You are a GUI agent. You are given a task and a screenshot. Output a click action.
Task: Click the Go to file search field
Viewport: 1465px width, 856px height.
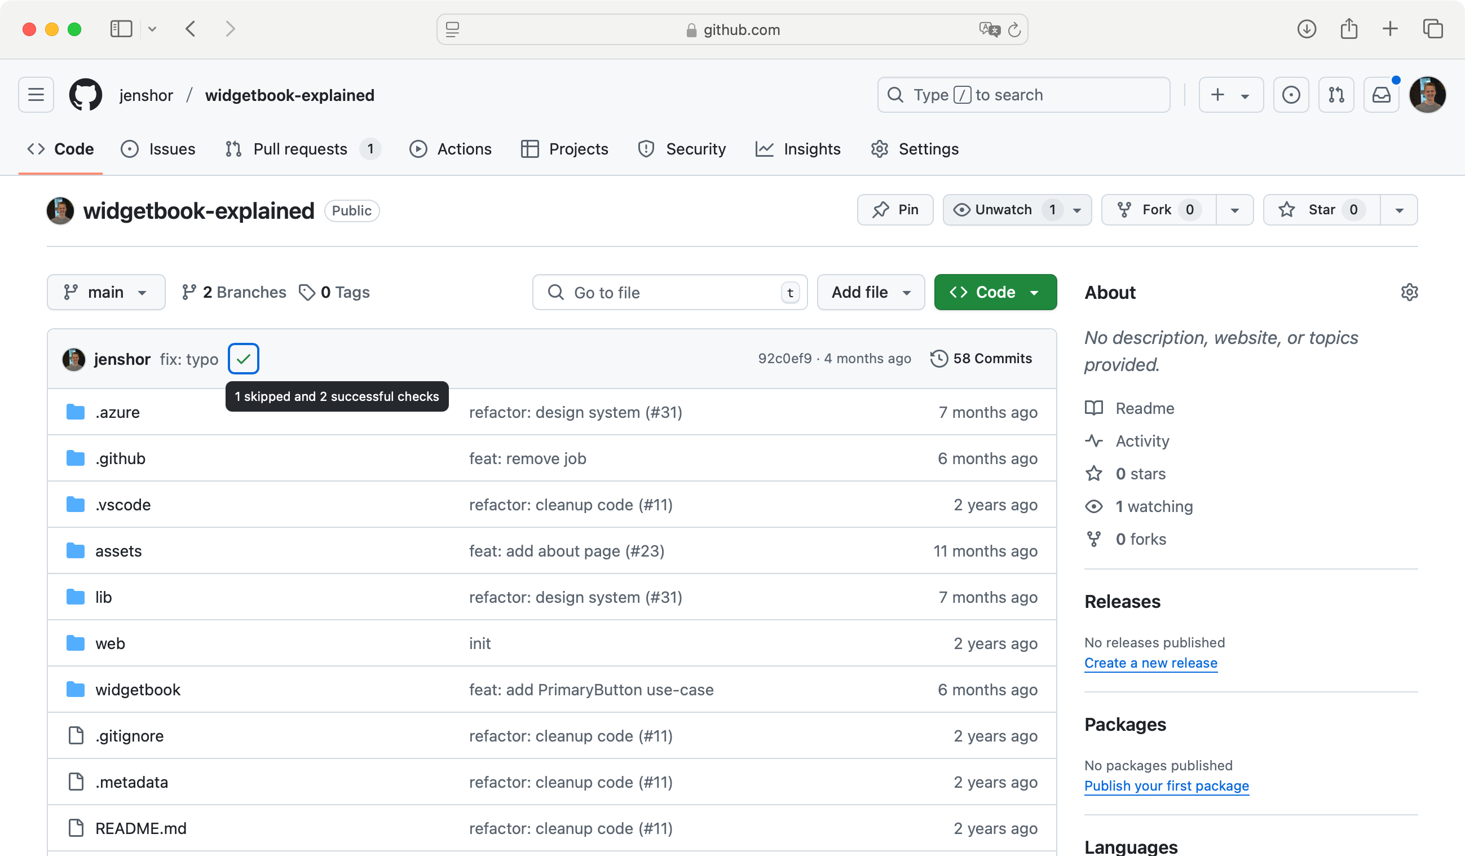click(x=669, y=292)
